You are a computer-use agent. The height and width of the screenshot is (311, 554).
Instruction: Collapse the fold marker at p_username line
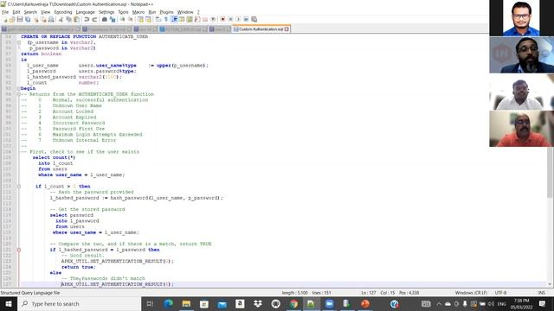point(19,42)
